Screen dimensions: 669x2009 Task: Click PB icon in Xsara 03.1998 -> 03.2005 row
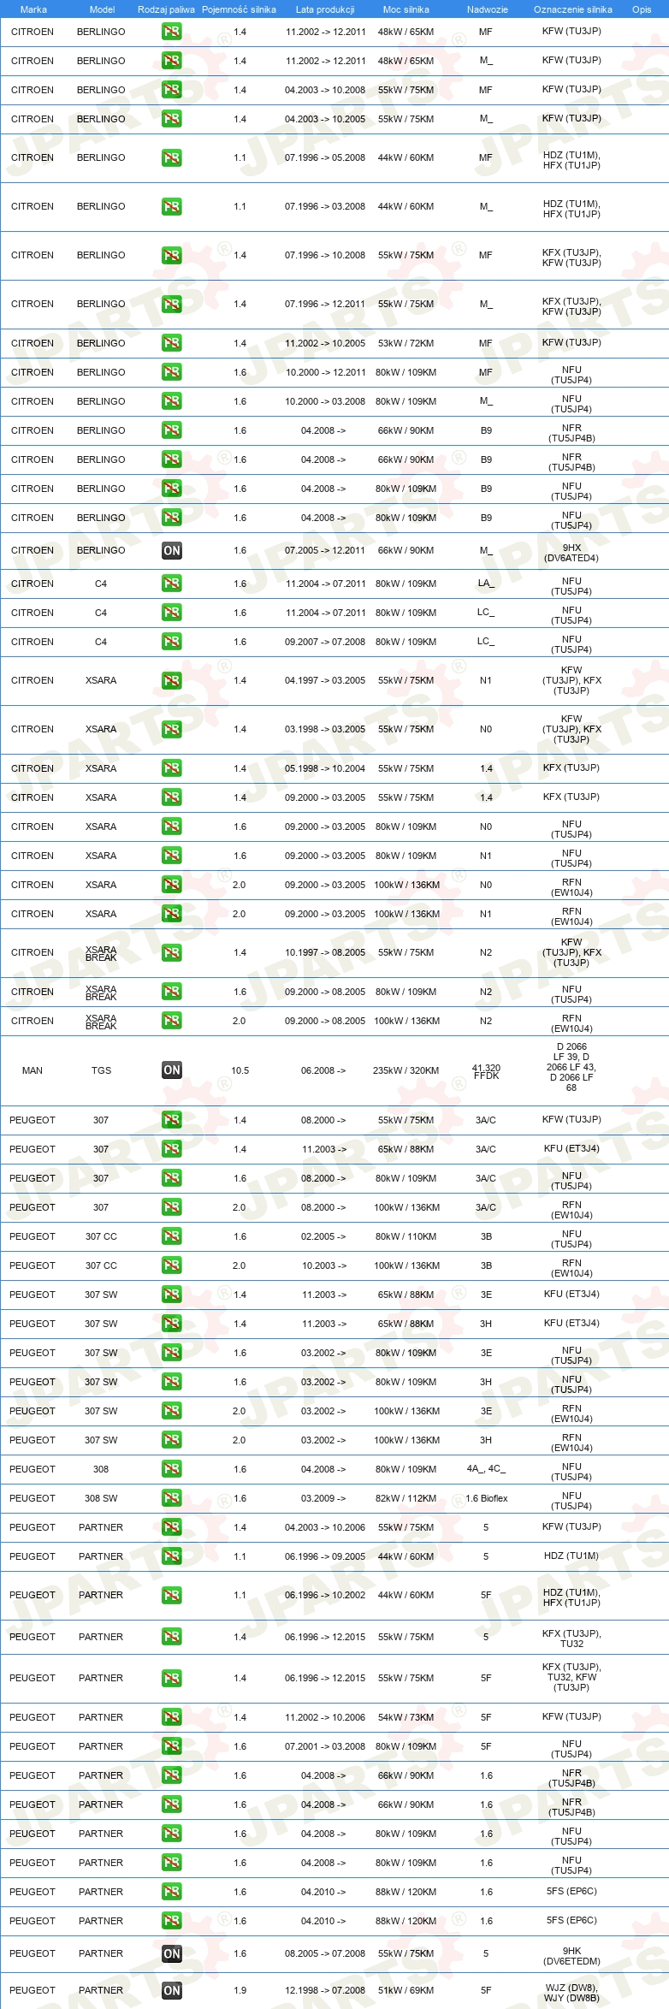click(x=172, y=729)
